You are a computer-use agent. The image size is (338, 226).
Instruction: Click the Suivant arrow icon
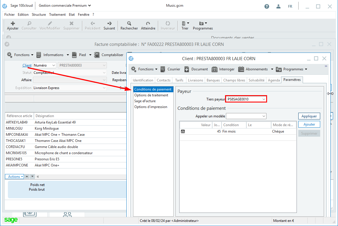tap(109, 24)
